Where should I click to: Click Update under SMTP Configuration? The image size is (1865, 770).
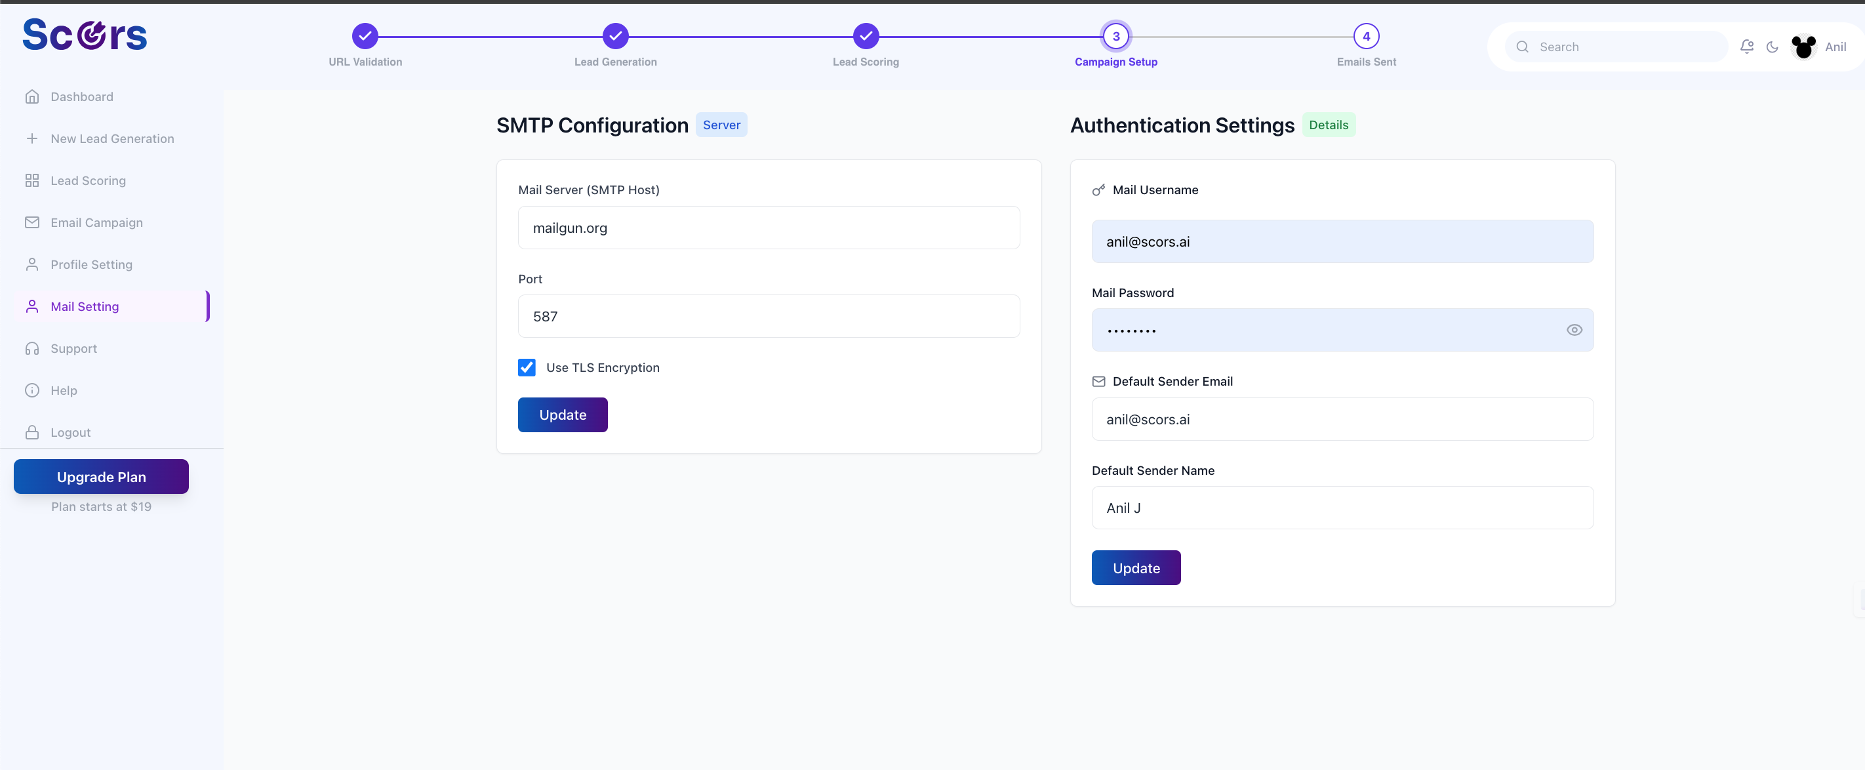[x=563, y=415]
